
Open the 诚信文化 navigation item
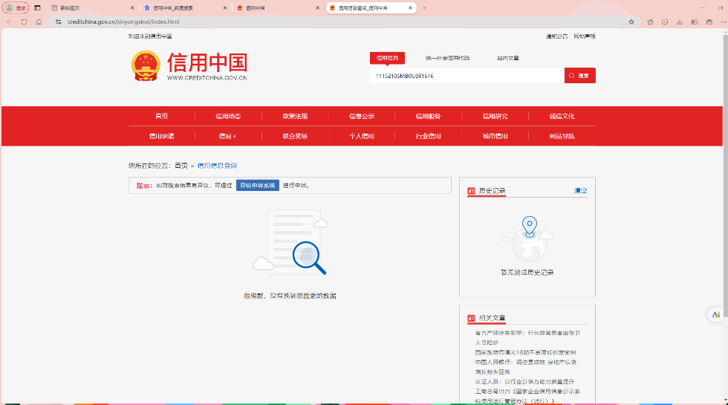point(562,116)
